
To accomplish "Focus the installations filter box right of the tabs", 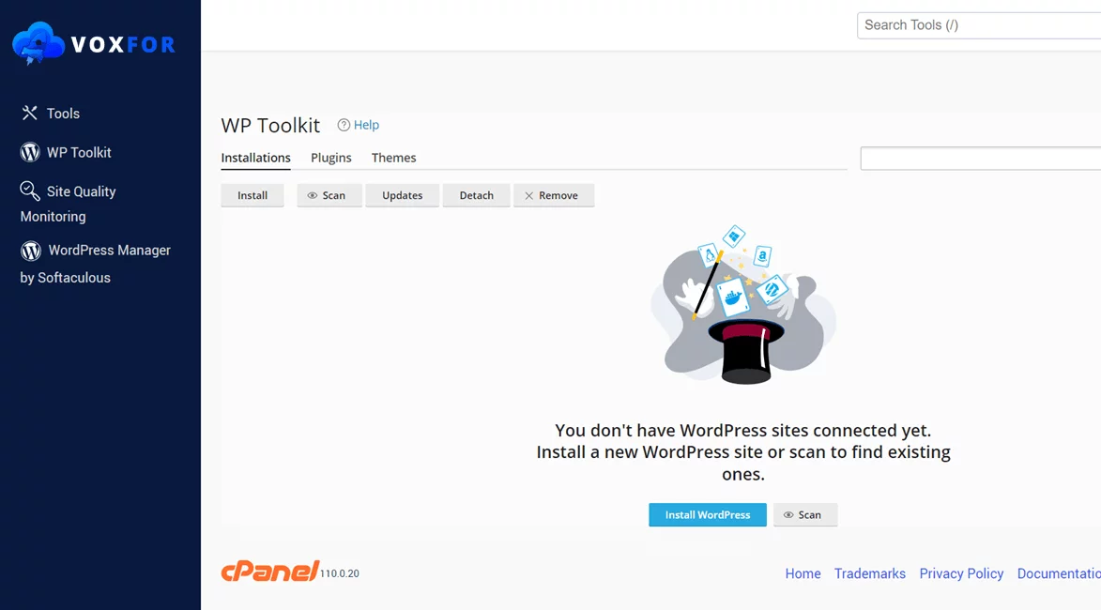I will click(x=980, y=158).
